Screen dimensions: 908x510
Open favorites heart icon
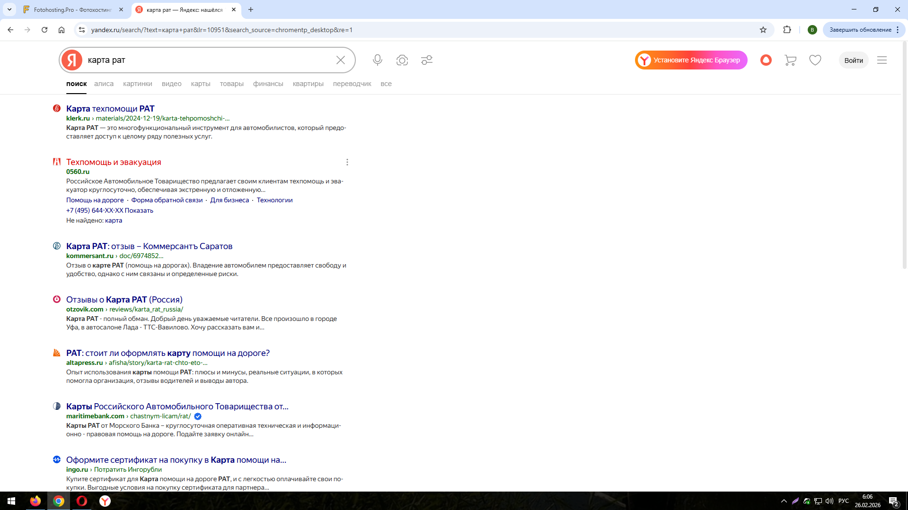click(x=815, y=60)
